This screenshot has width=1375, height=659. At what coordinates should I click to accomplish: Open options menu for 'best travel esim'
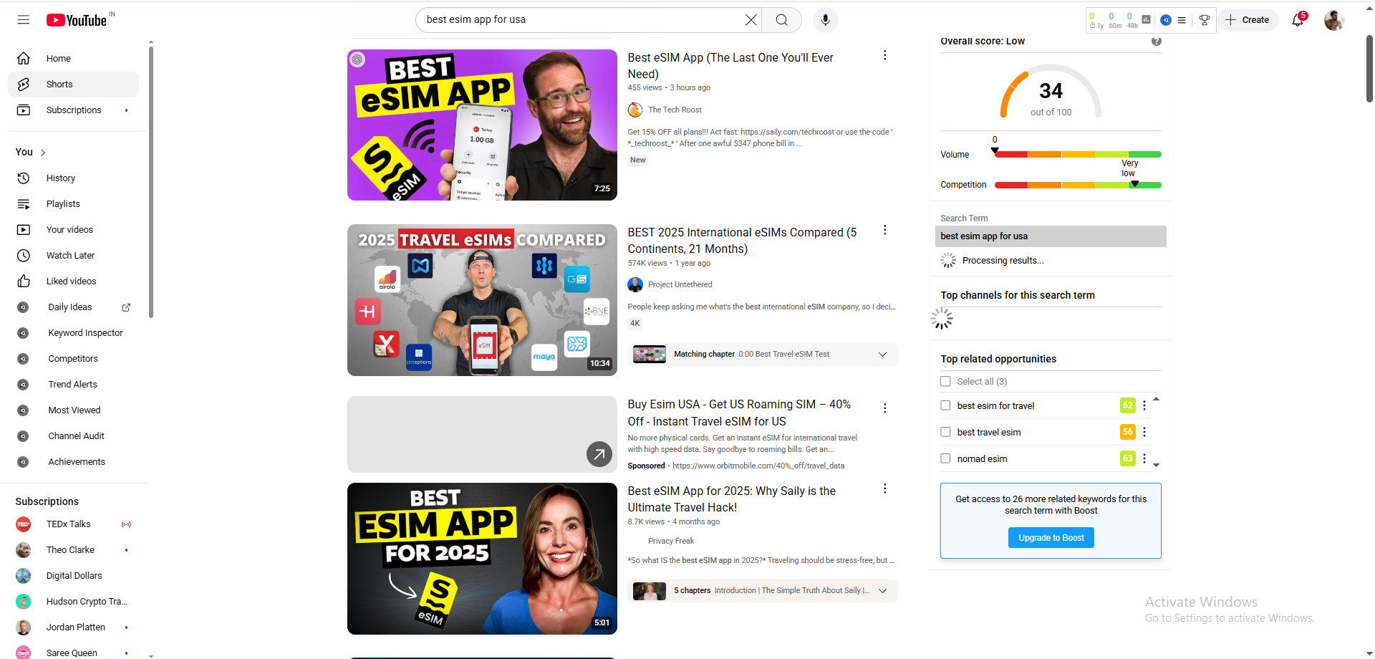[x=1144, y=432]
